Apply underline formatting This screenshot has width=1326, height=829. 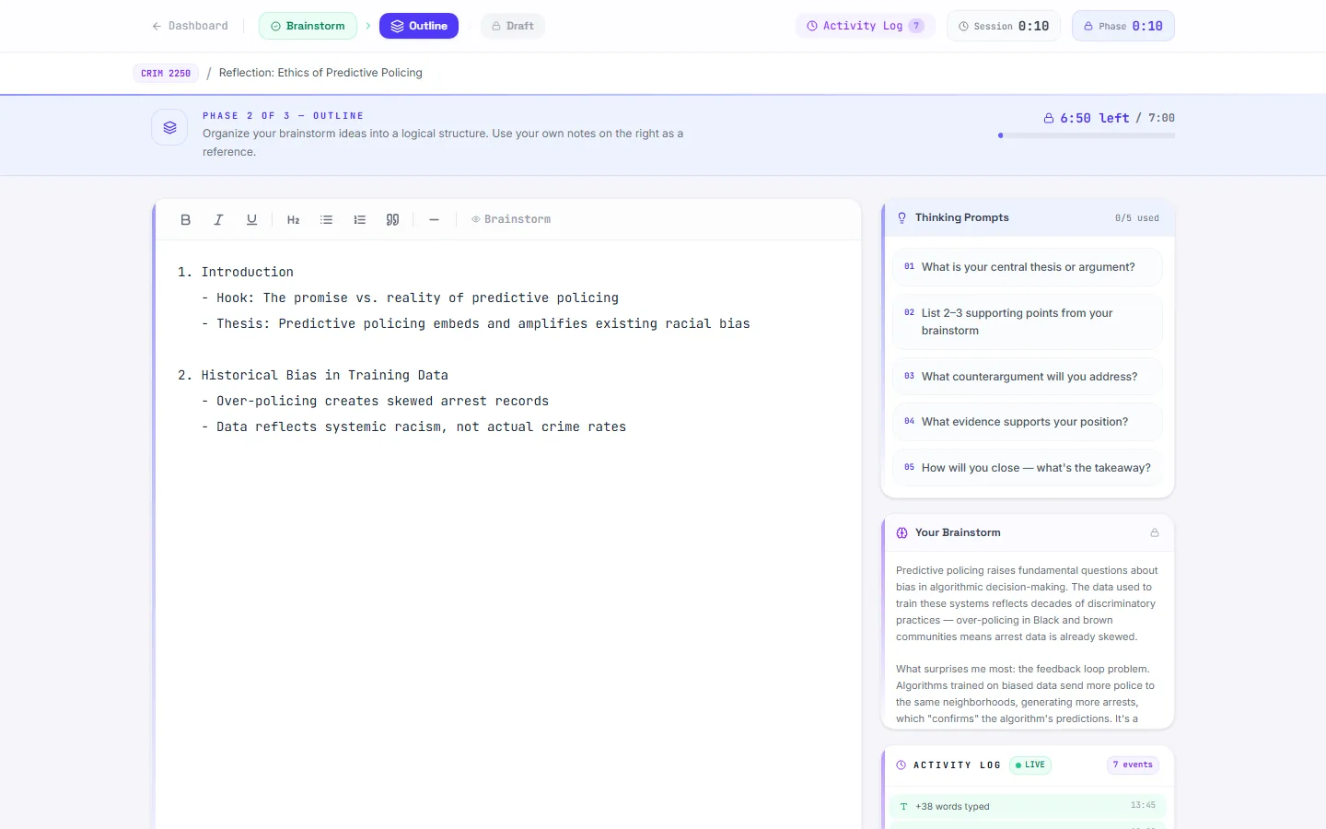(x=251, y=219)
